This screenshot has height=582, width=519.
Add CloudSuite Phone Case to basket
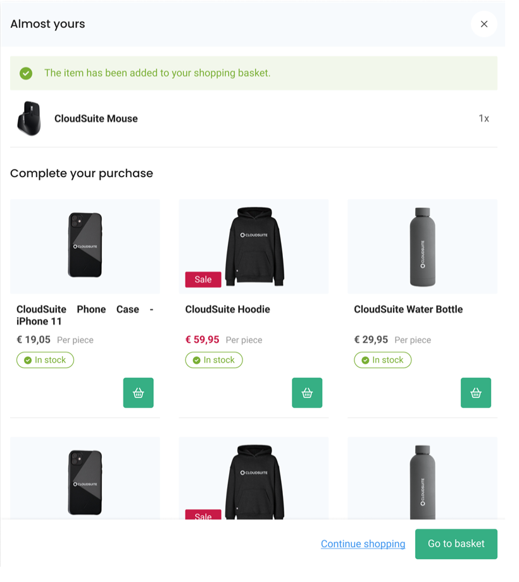coord(138,393)
